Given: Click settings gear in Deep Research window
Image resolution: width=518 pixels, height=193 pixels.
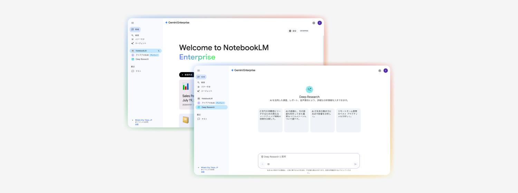Looking at the screenshot, I should coord(380,71).
